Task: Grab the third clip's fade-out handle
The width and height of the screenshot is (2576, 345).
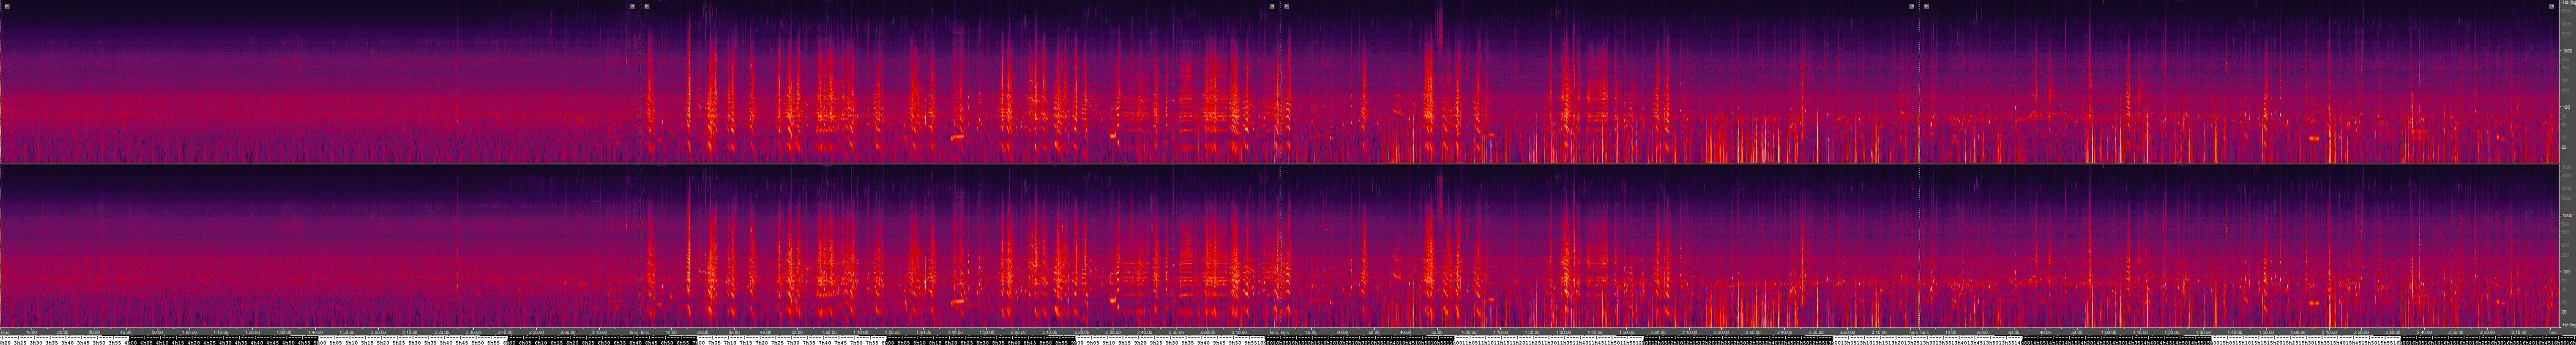Action: [x=1912, y=6]
